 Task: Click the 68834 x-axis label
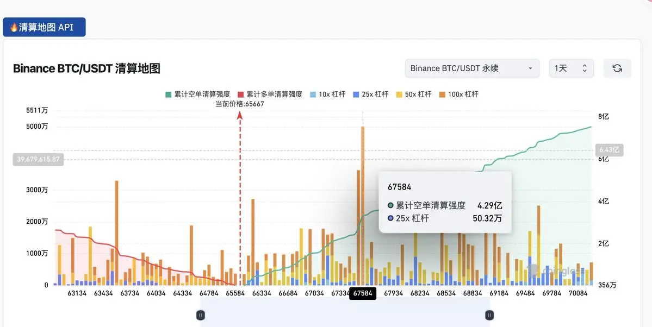pyautogui.click(x=473, y=293)
